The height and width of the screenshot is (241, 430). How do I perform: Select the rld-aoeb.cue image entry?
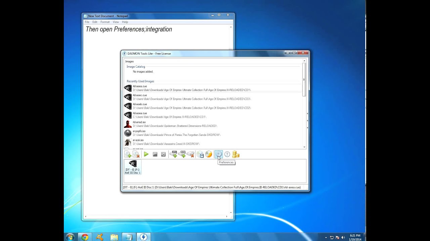click(213, 106)
